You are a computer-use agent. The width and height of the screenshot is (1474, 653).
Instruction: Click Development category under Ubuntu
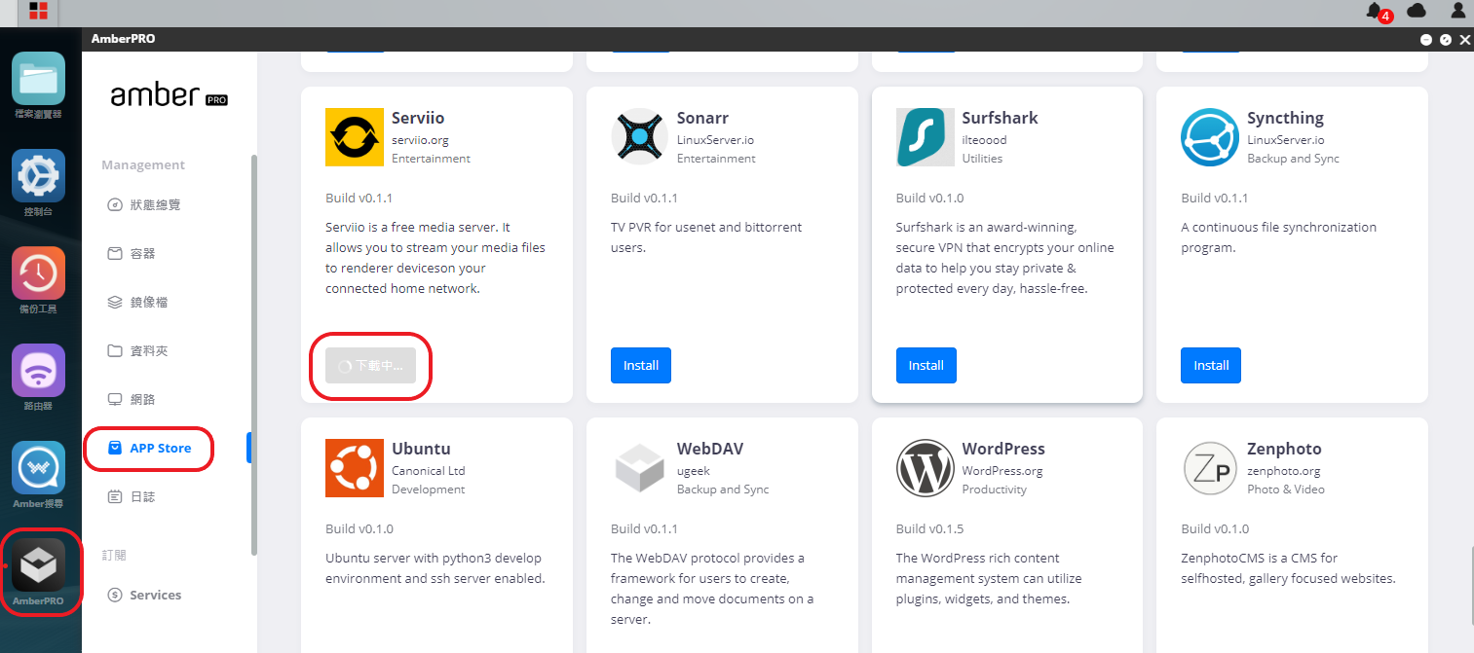click(x=429, y=489)
